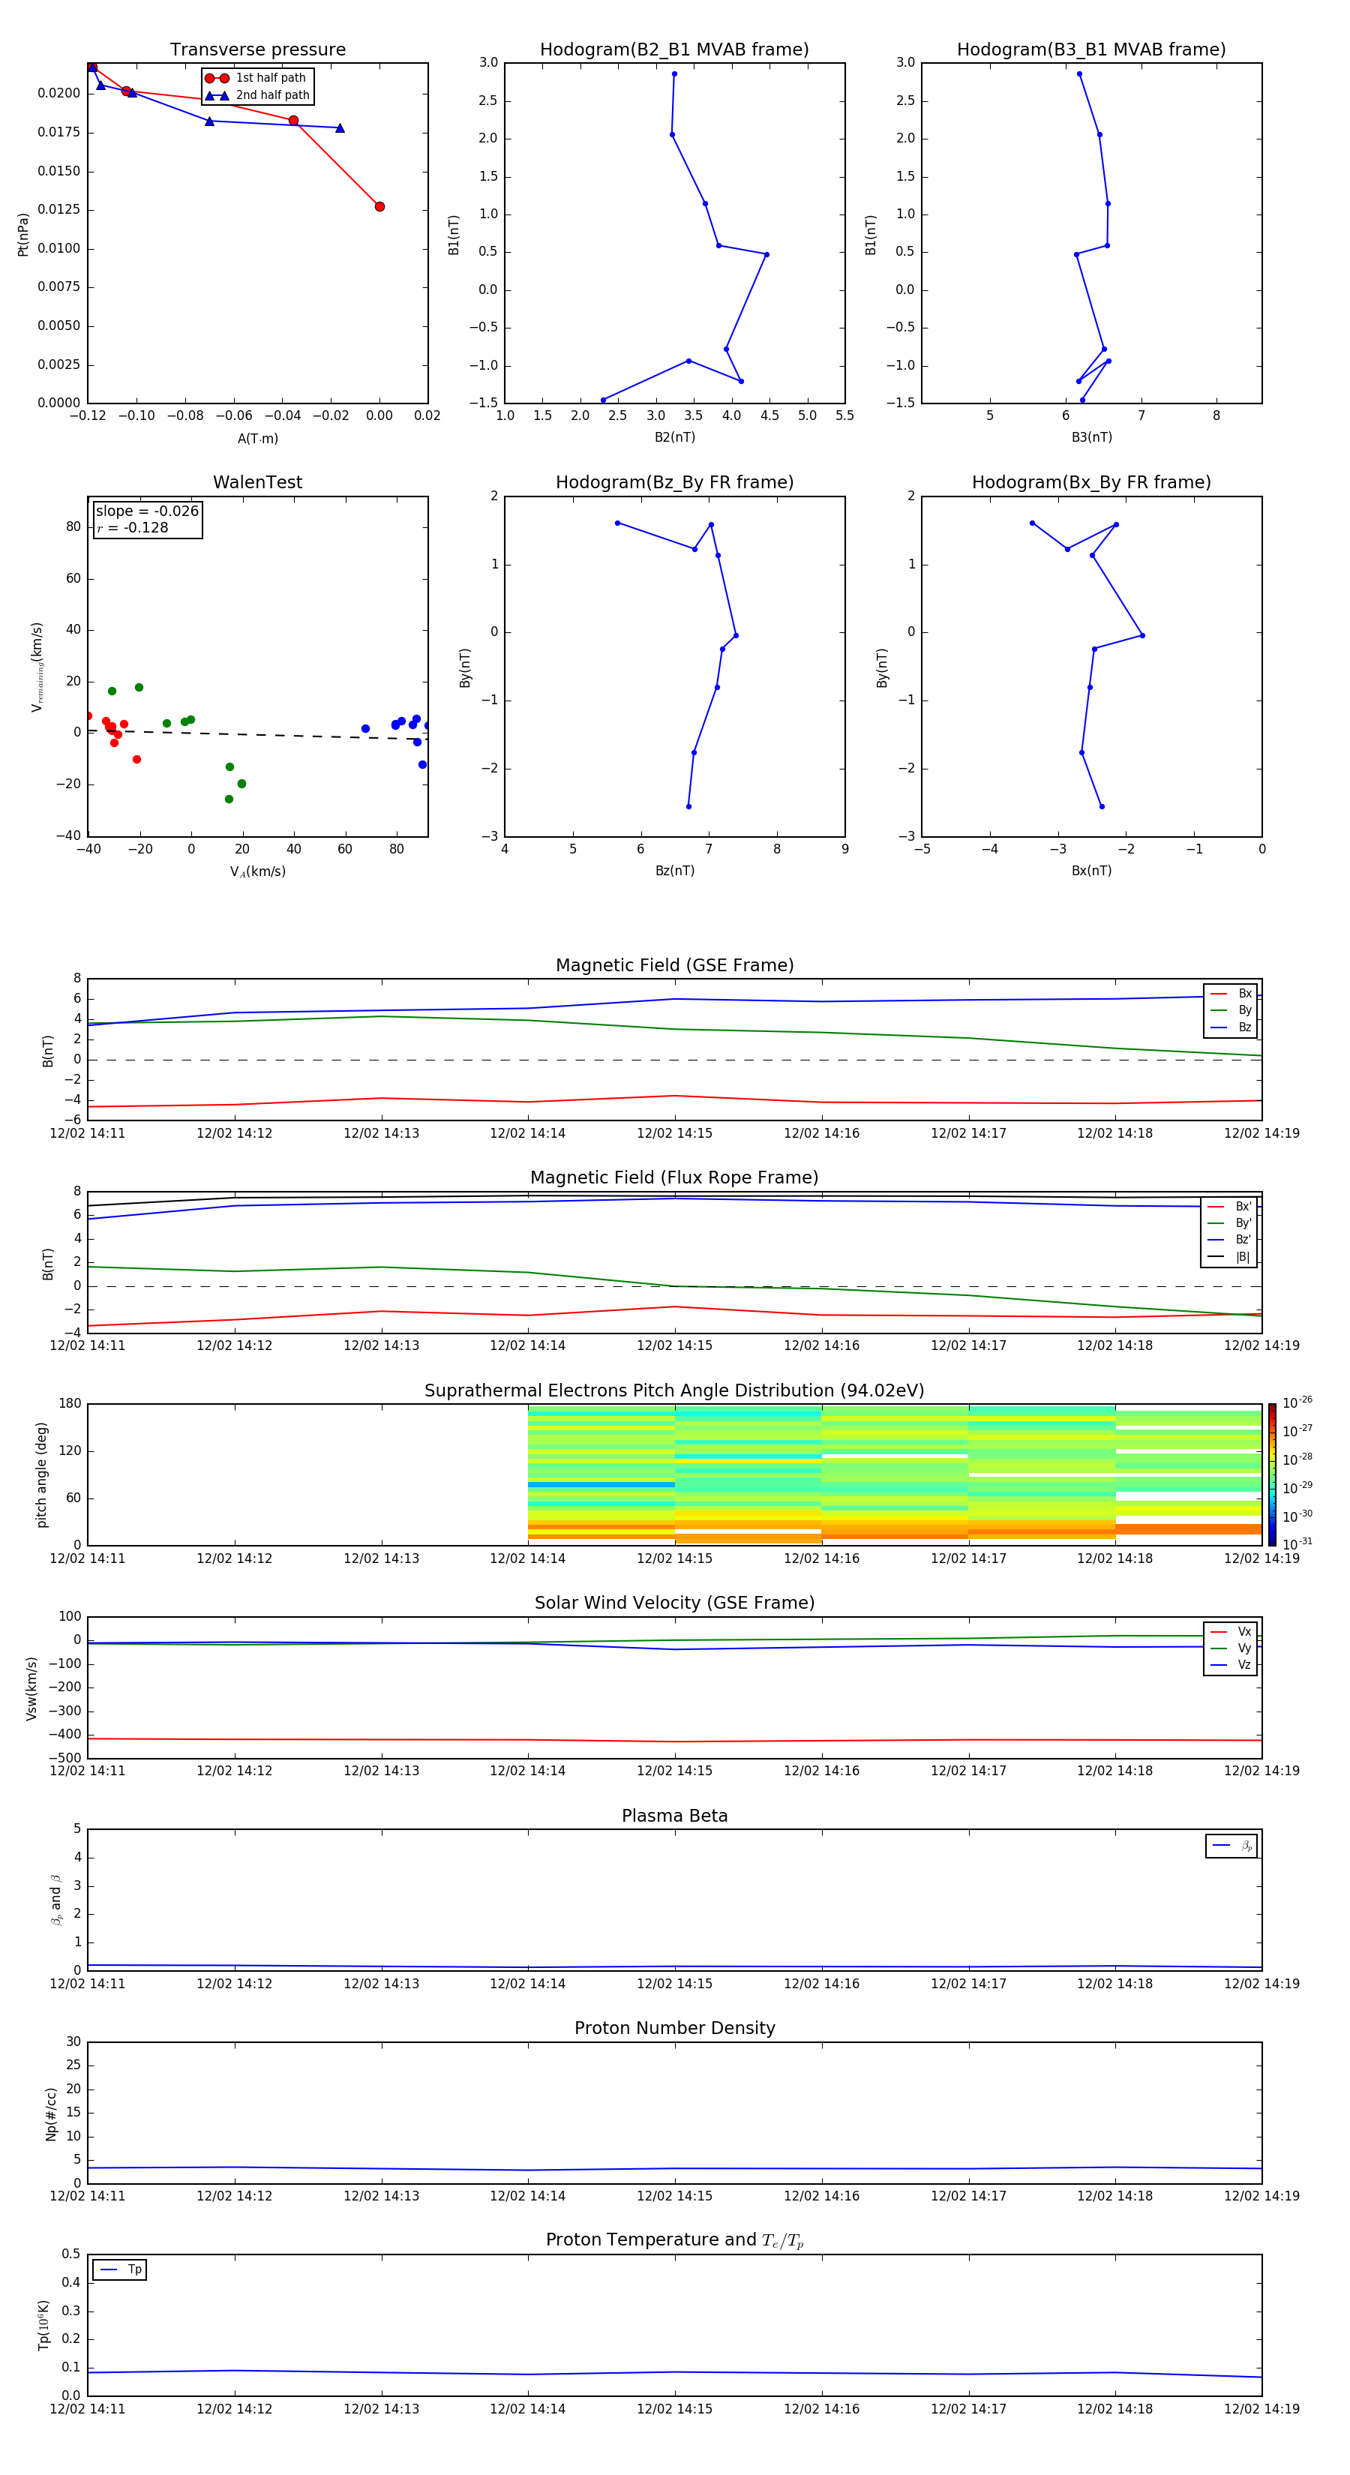Screen dimensions: 1350x2475
Task: Click the 'Magnetic Field (Flux Rope Frame)' title
Action: tap(674, 1178)
